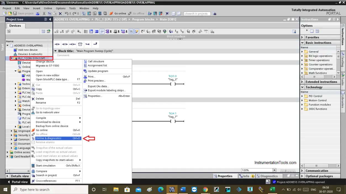346x194 pixels.
Task: Choose Compile in the context menu
Action: [56, 118]
